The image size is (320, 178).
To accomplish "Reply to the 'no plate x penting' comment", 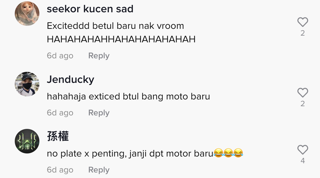I will coord(99,170).
